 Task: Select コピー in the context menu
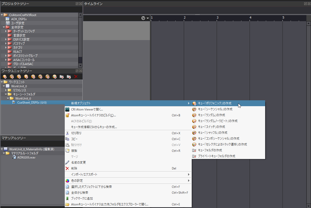[x=128, y=139]
